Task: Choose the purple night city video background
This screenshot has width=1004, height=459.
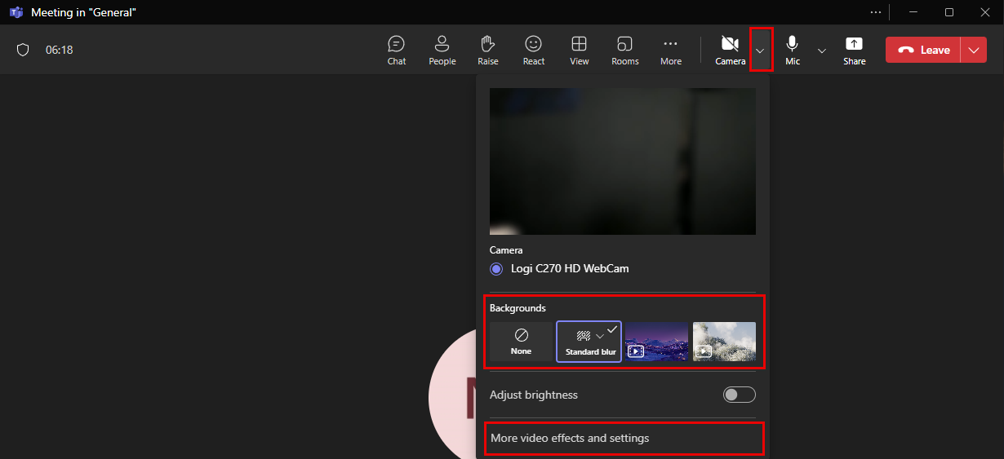Action: pos(656,342)
